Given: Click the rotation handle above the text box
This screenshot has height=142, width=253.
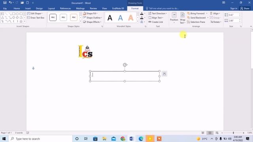Looking at the screenshot, I should (x=125, y=65).
